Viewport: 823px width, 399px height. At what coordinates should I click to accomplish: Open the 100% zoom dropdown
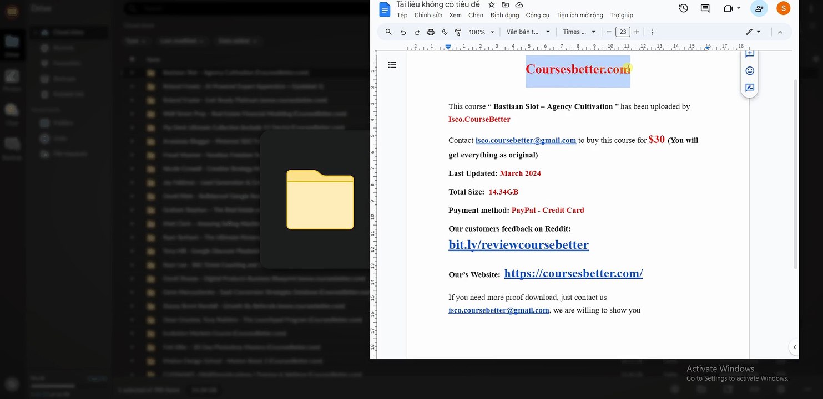coord(481,32)
